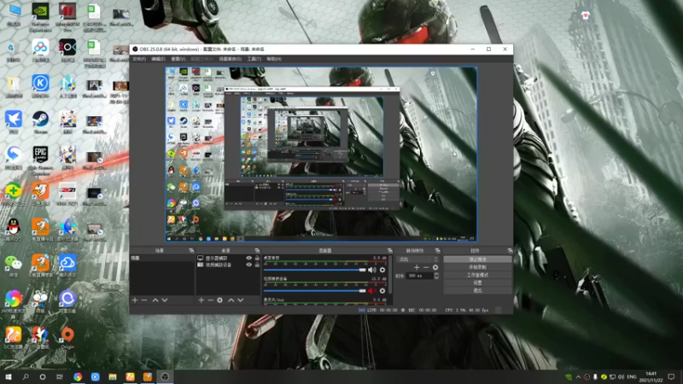Open transition properties gear icon

click(435, 267)
